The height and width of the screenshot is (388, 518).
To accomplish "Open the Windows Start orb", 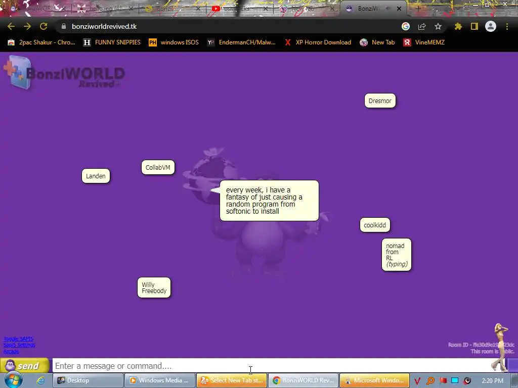I will 13,380.
